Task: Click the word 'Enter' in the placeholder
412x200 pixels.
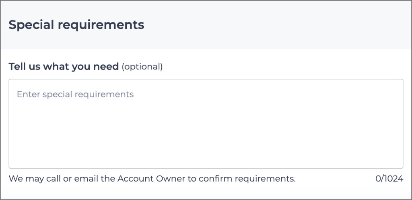Action: 28,94
